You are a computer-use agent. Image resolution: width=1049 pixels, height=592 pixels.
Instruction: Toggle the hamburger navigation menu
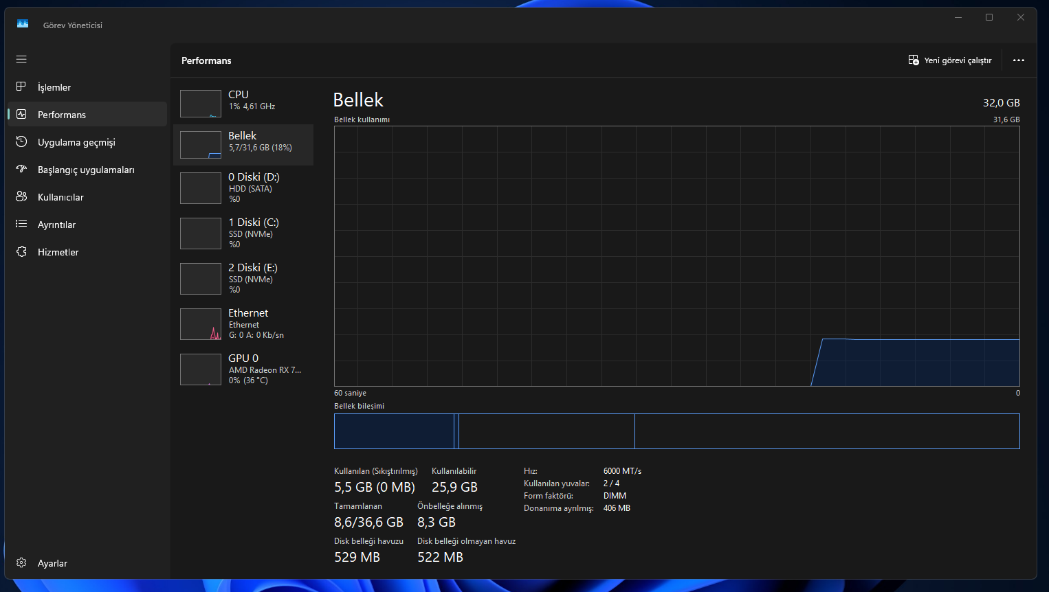[x=21, y=59]
